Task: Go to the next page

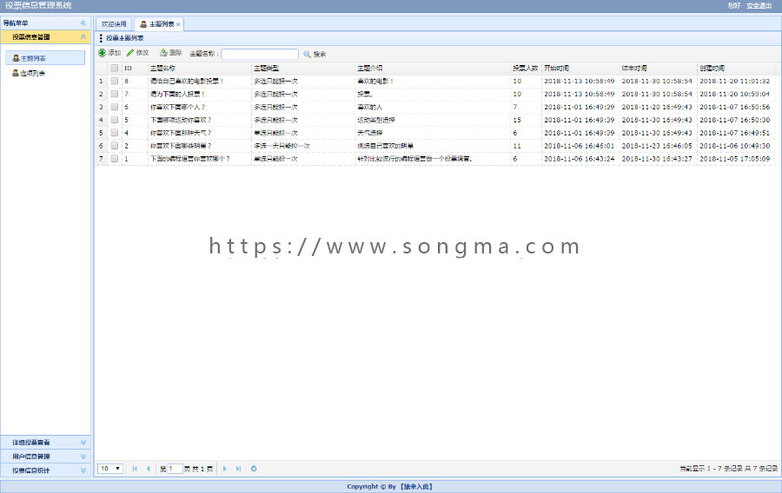Action: point(225,469)
